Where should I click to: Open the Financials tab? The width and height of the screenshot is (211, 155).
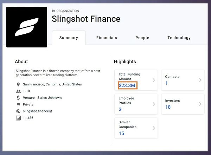(x=107, y=38)
